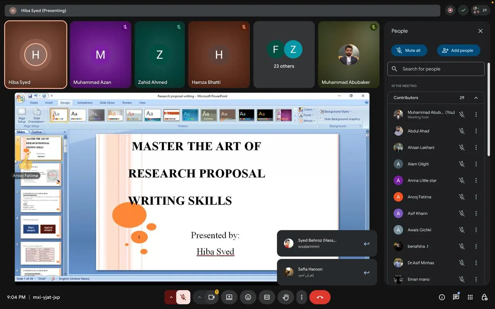
Task: Toggle the microphone mute button
Action: coord(183,297)
